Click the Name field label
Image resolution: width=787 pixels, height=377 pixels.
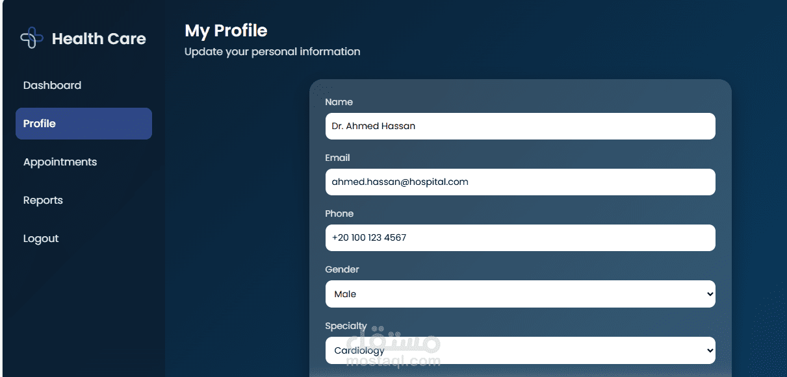point(339,102)
